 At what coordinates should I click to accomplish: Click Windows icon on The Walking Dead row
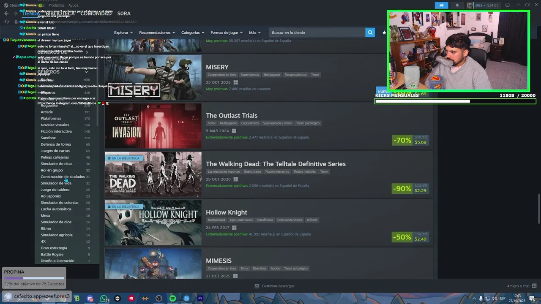pos(236,179)
